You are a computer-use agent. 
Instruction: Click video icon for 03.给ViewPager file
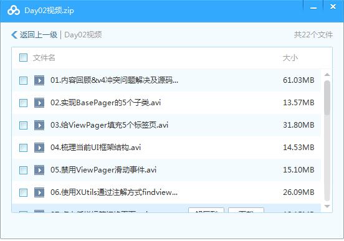click(39, 125)
